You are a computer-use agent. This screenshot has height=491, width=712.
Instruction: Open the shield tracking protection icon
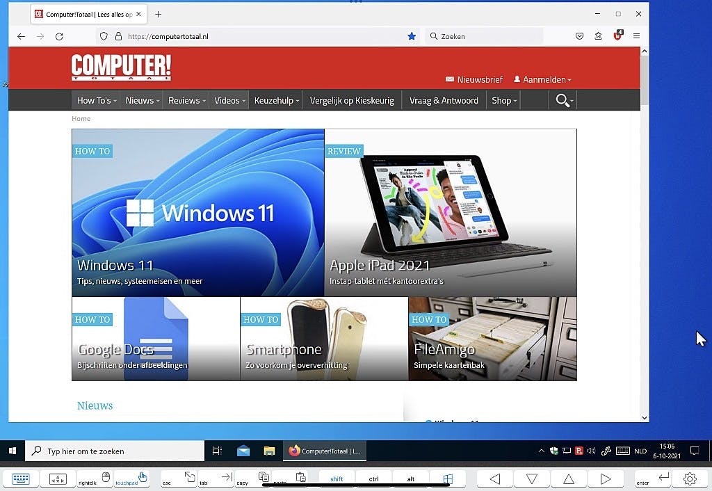point(104,36)
